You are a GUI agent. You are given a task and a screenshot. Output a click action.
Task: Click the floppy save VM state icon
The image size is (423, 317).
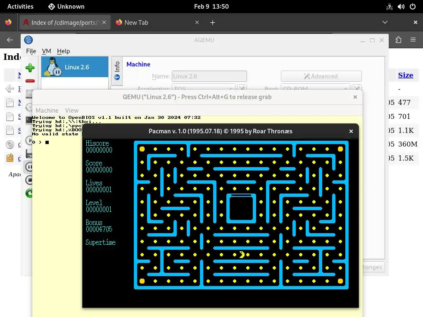point(29,154)
